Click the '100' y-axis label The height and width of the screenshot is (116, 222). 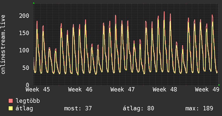[24, 50]
